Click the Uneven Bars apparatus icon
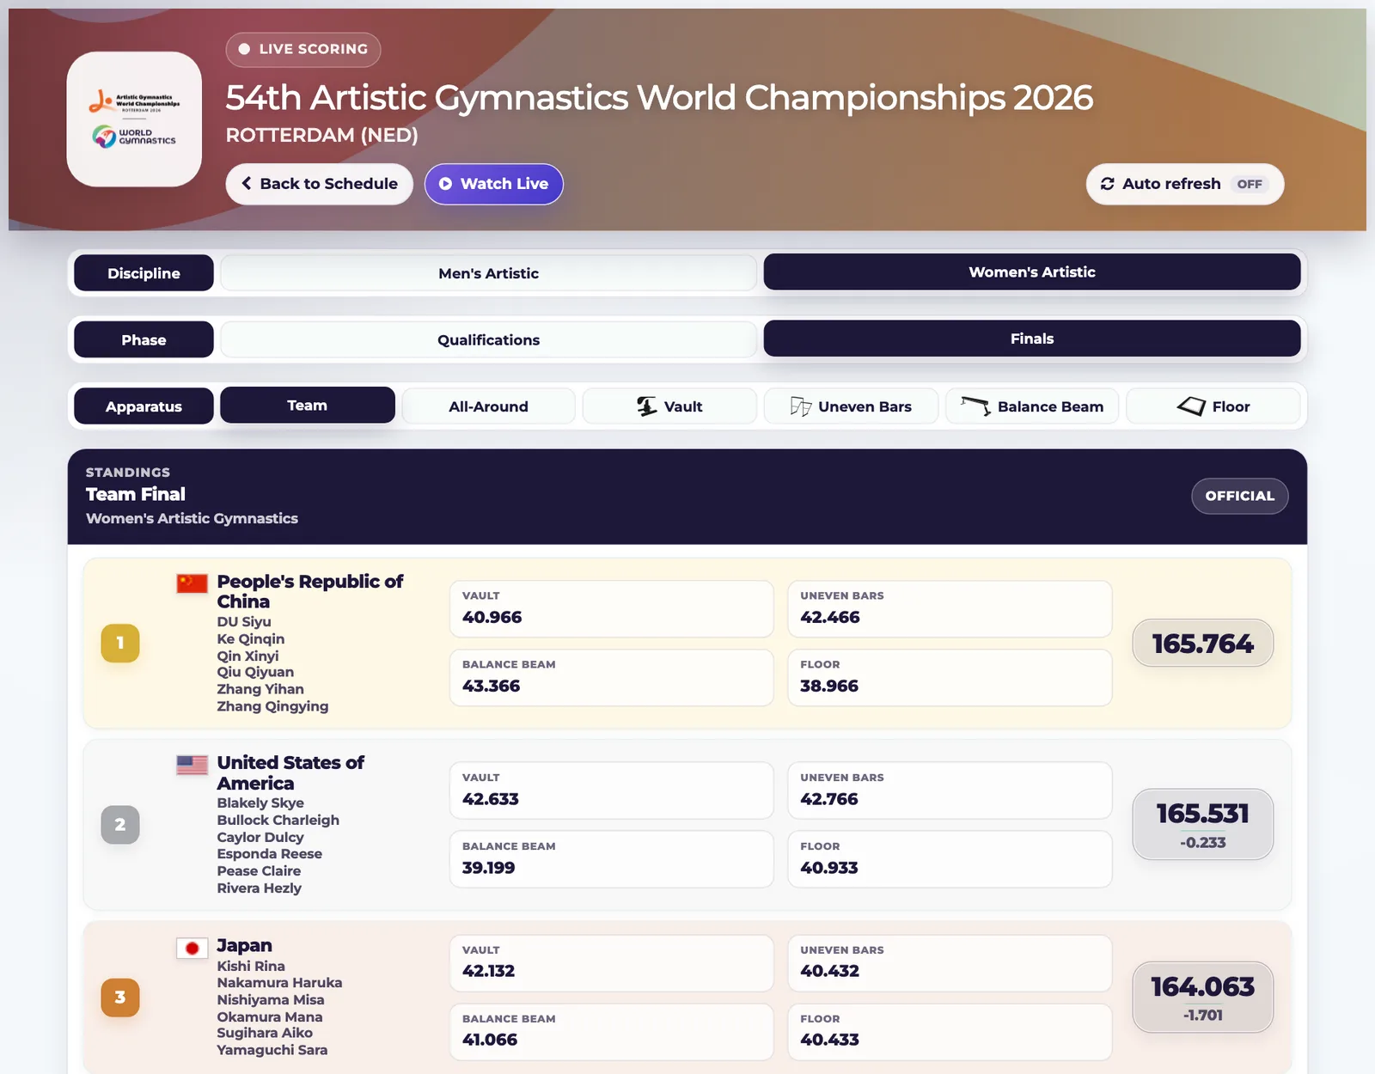The image size is (1375, 1074). click(800, 406)
